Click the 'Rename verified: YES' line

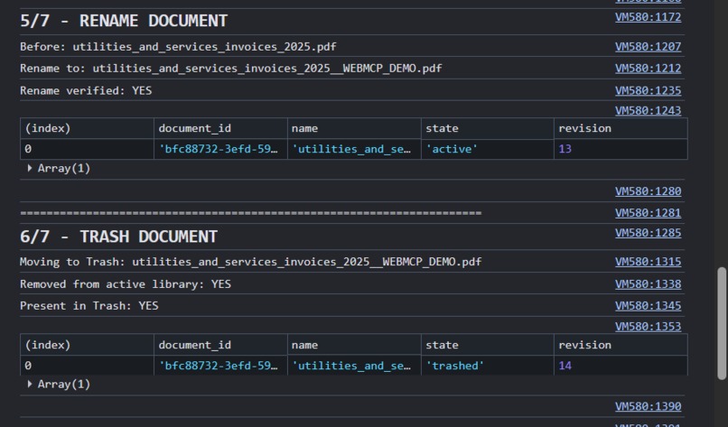[86, 90]
